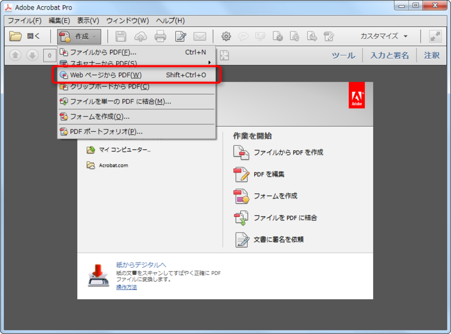Image resolution: width=451 pixels, height=334 pixels.
Task: Click ファイルから PDF を作成 task
Action: pos(289,152)
